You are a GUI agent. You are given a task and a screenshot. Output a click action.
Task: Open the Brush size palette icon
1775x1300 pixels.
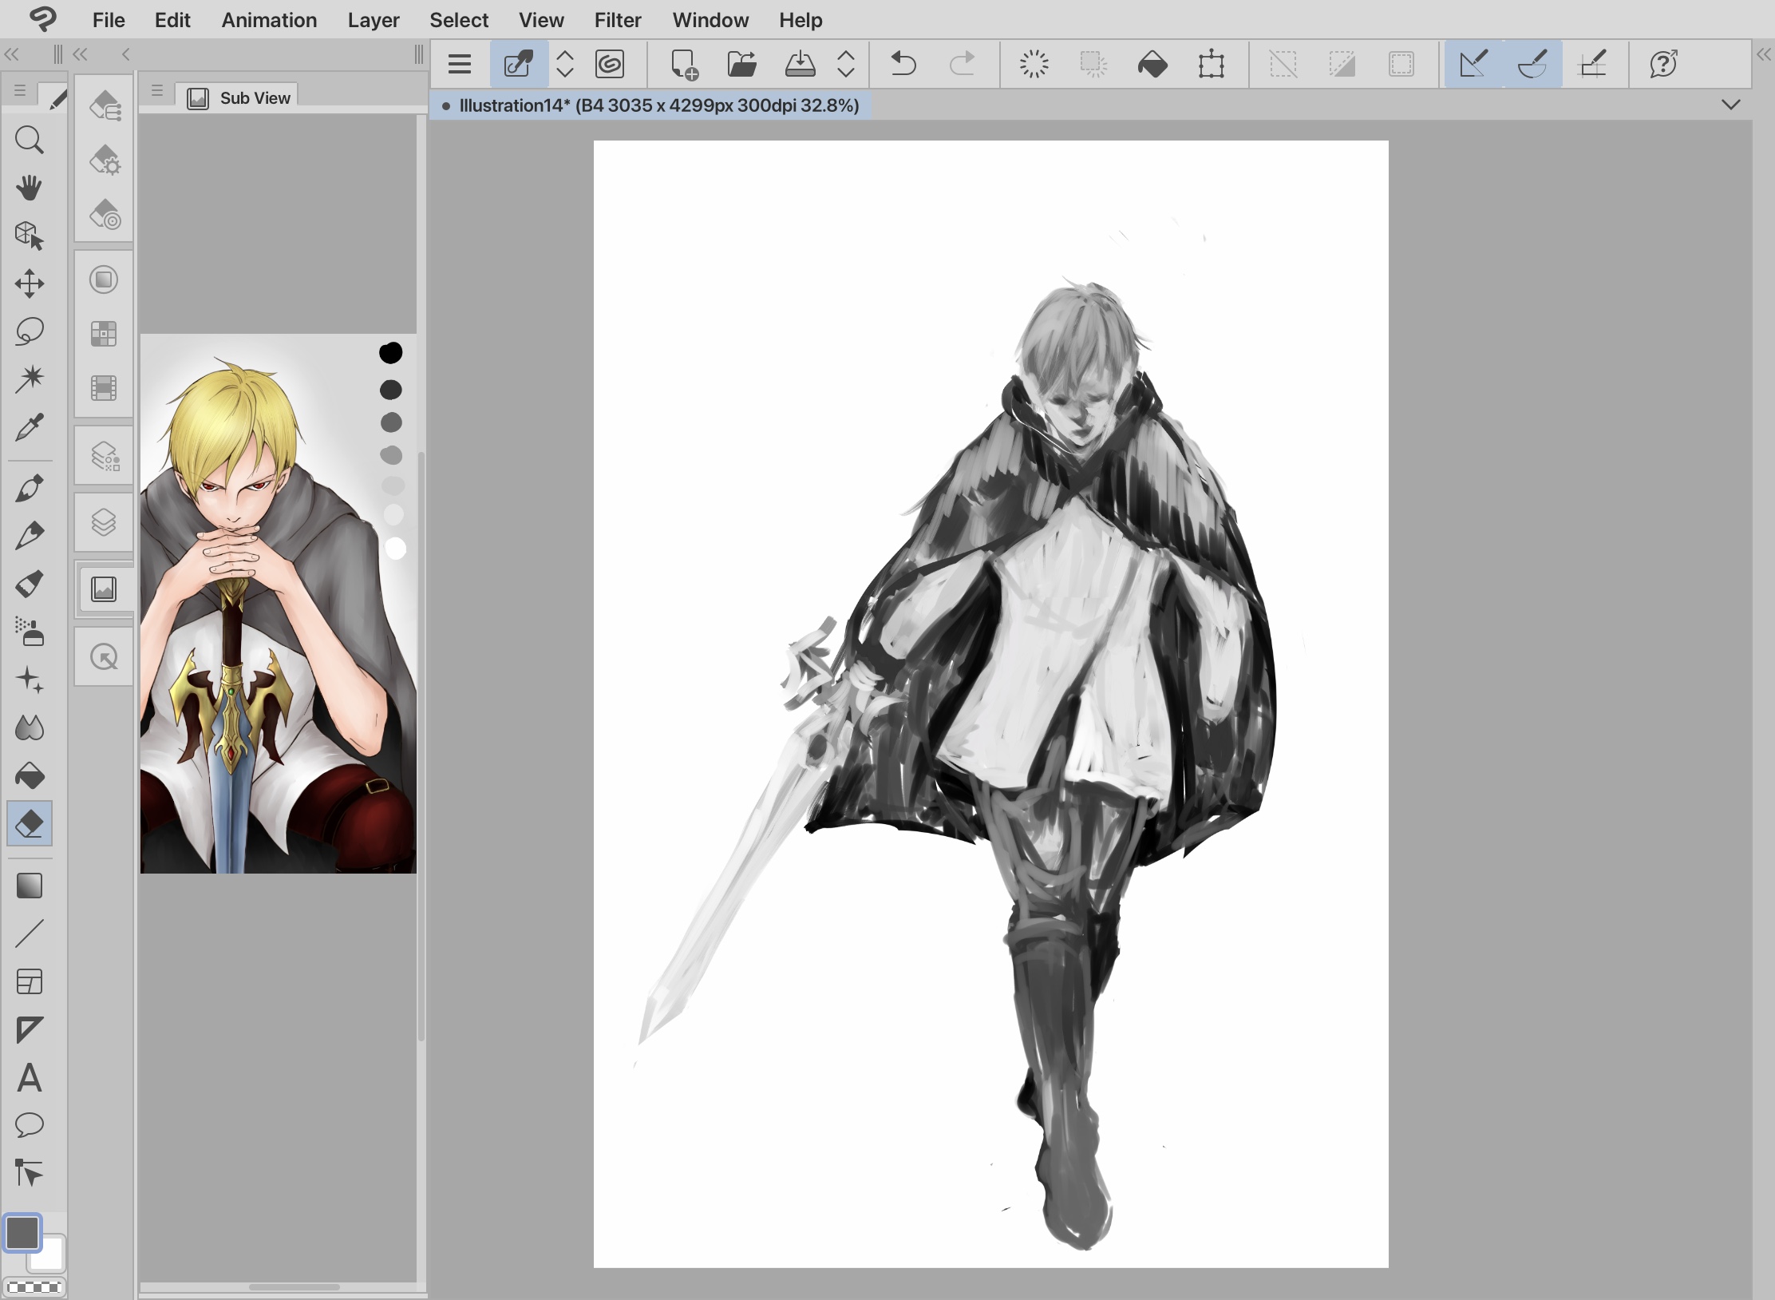coord(105,214)
